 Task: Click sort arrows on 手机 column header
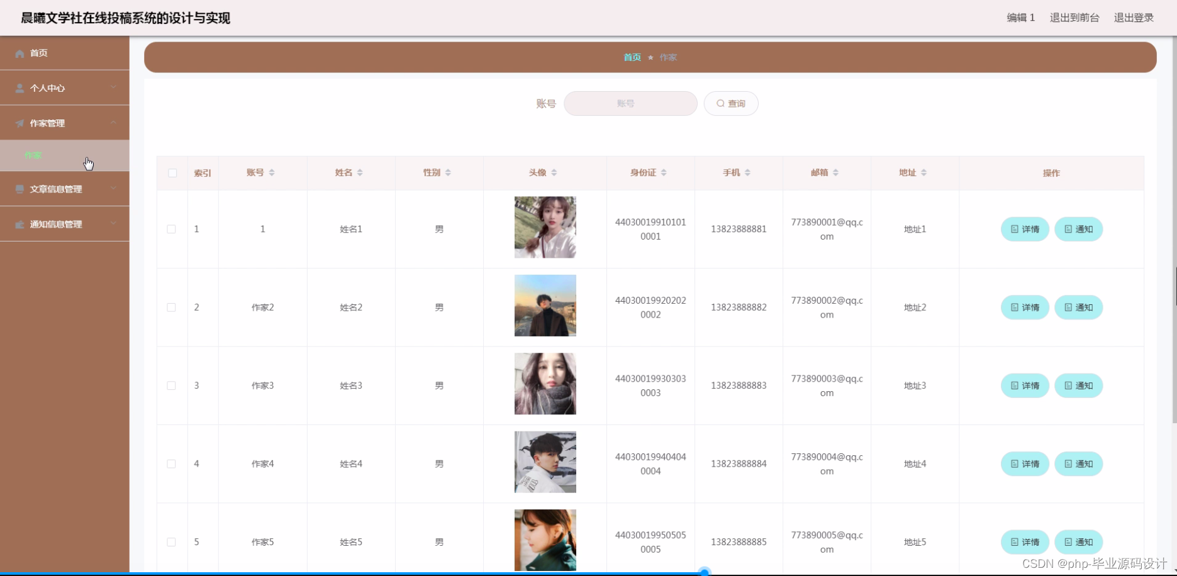click(748, 172)
